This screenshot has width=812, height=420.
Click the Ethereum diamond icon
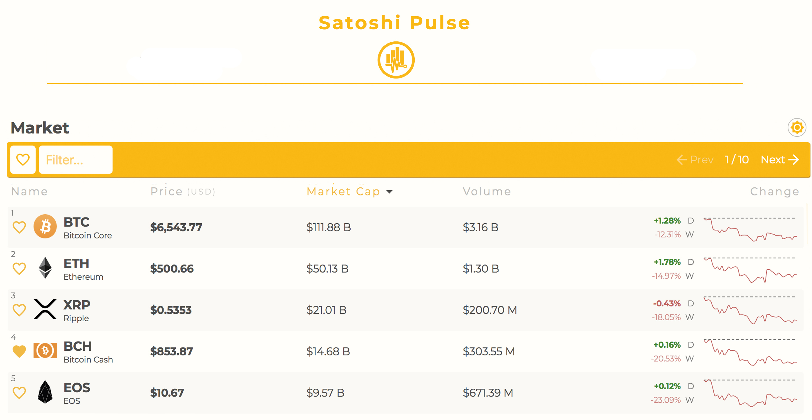45,268
